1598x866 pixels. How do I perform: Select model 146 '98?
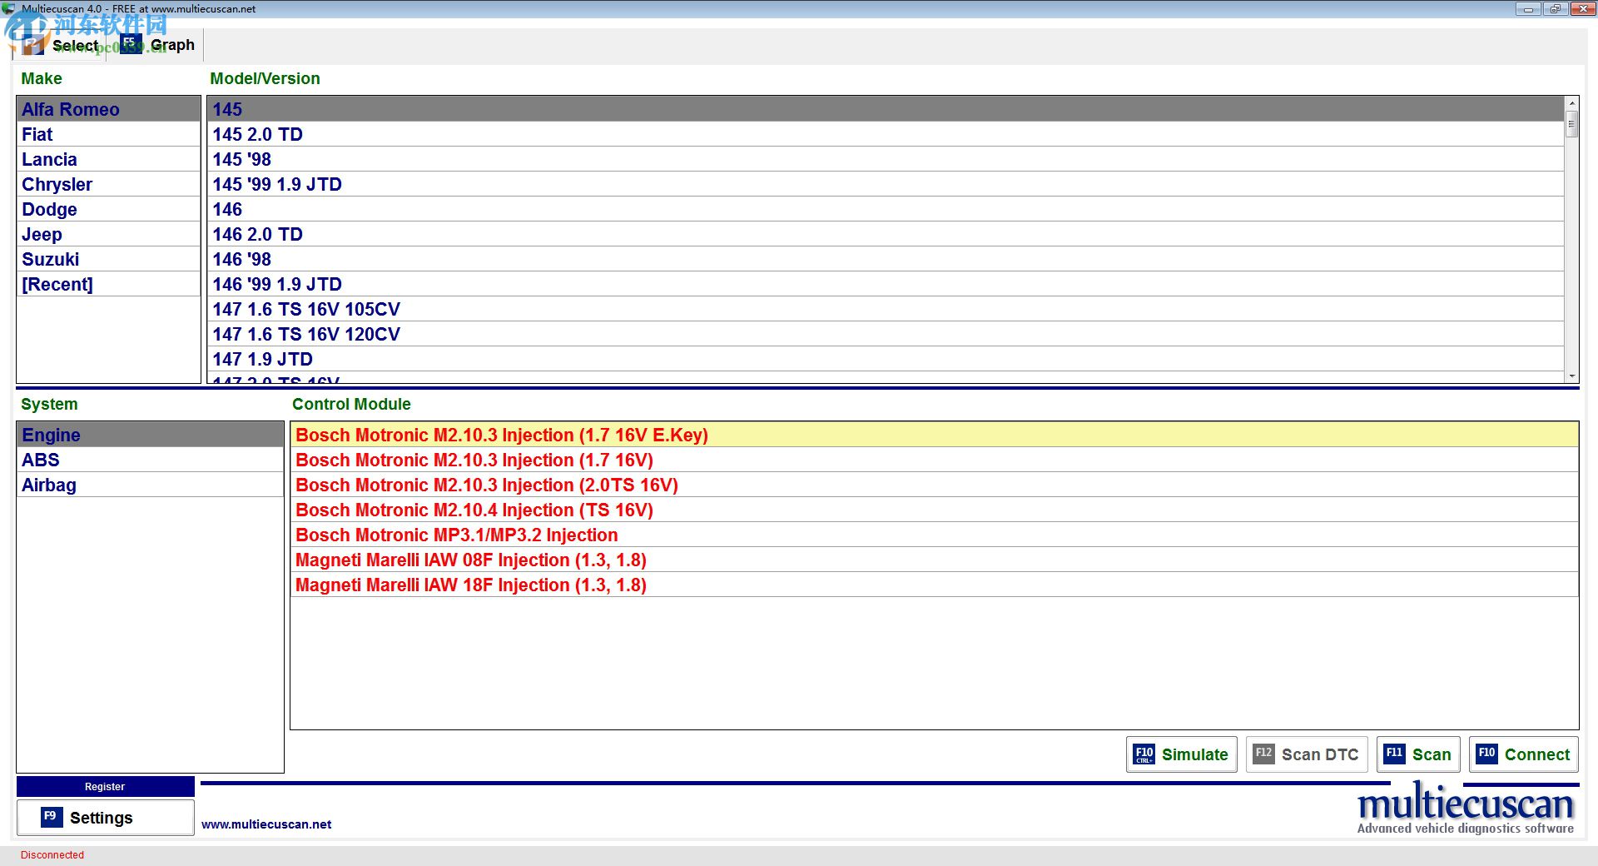click(886, 259)
